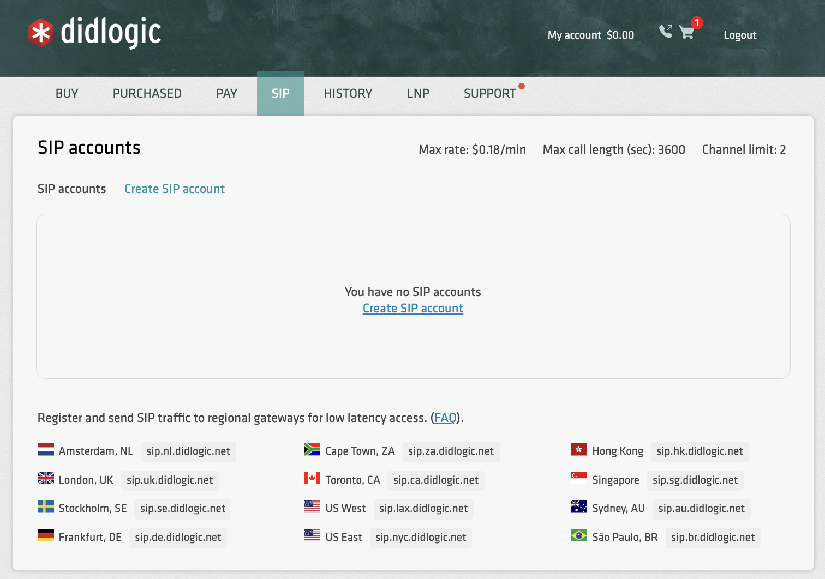Go to the HISTORY tab
The image size is (825, 579).
pyautogui.click(x=348, y=94)
